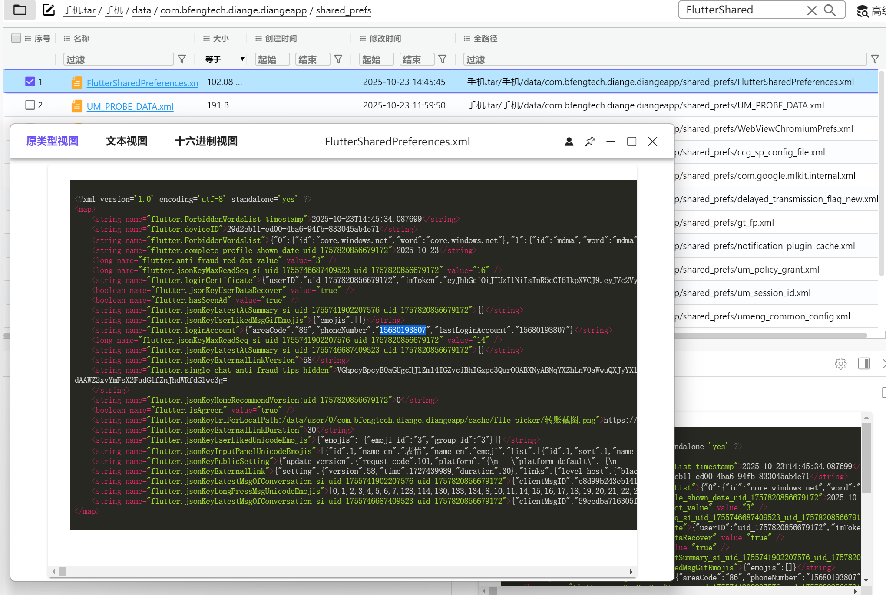Check the UM_PROBE_DATA.xml row checkbox

click(30, 105)
